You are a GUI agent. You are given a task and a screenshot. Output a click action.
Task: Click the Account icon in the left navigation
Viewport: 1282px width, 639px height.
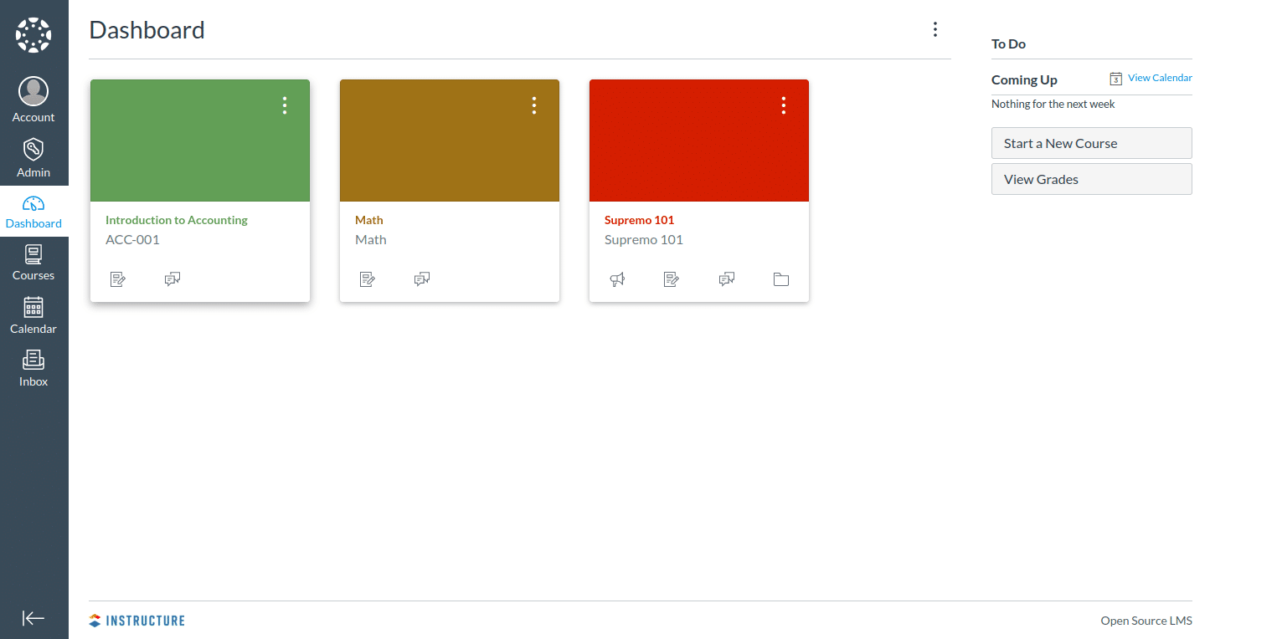(x=33, y=98)
